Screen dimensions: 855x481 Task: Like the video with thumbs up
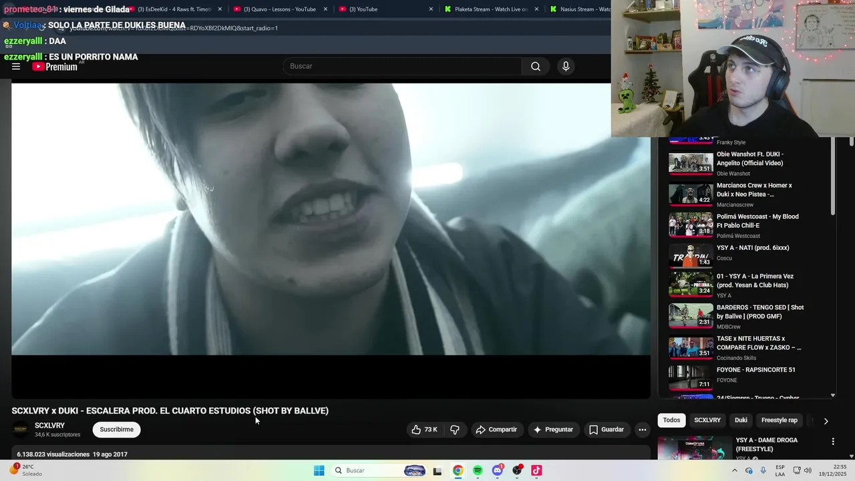pyautogui.click(x=424, y=430)
